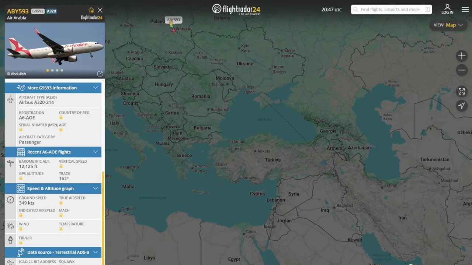The width and height of the screenshot is (472, 265).
Task: Open the VIEW Map dropdown
Action: 448,25
